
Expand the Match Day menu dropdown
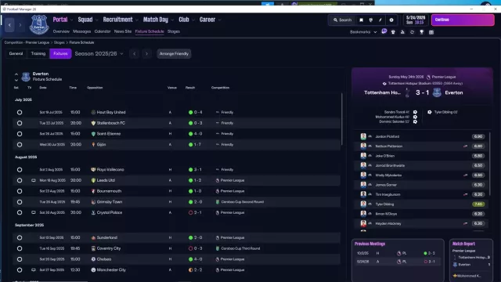(172, 20)
